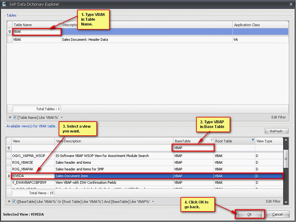Remove the BaseTable/Root Table views filter with X
This screenshot has width=296, height=222.
(9, 202)
